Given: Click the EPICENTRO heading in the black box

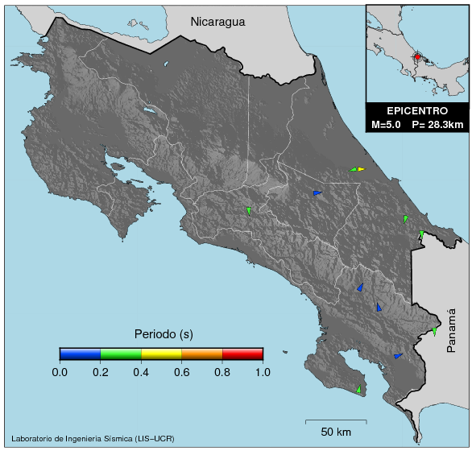Looking at the screenshot, I should (x=417, y=111).
